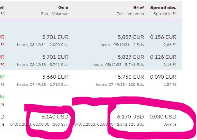Click the 2,66 % spread percentage
The width and height of the screenshot is (197, 140).
(170, 45)
